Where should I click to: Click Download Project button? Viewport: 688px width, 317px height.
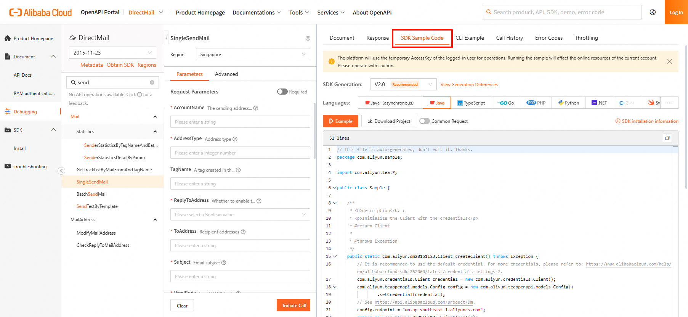pyautogui.click(x=389, y=121)
